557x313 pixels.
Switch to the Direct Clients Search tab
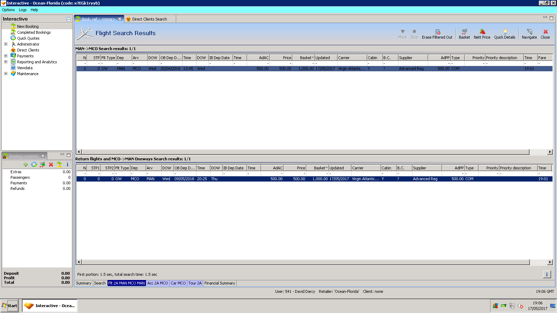(149, 19)
